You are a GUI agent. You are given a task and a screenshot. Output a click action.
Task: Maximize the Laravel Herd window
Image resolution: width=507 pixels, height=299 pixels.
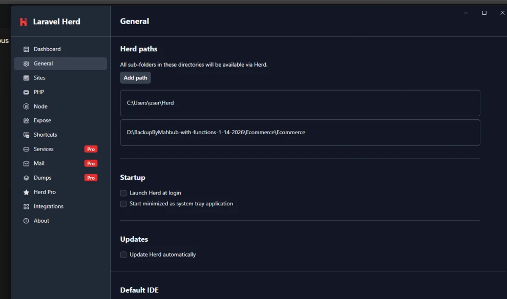[484, 13]
